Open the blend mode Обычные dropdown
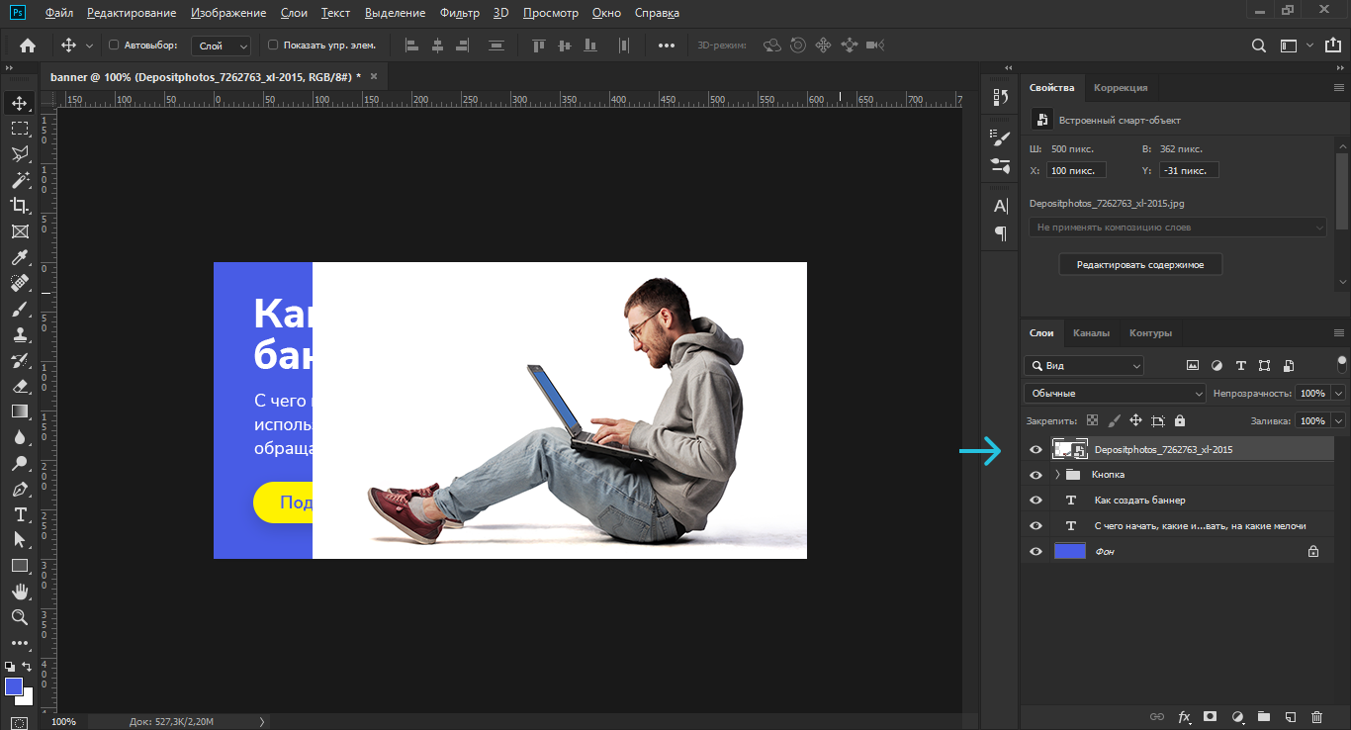 [1115, 394]
